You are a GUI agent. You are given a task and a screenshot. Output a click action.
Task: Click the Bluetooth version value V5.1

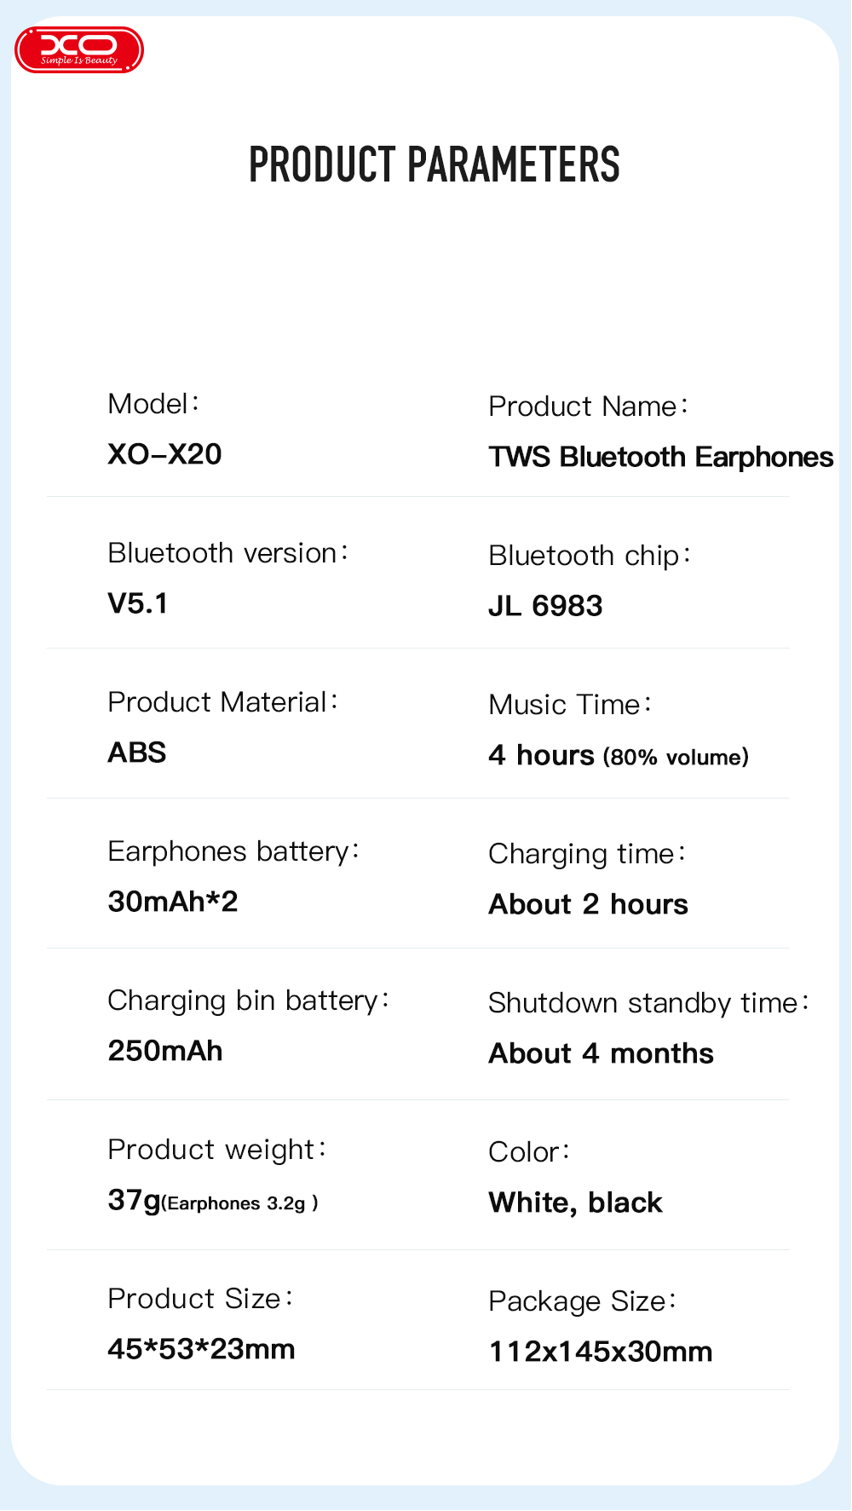click(x=138, y=603)
